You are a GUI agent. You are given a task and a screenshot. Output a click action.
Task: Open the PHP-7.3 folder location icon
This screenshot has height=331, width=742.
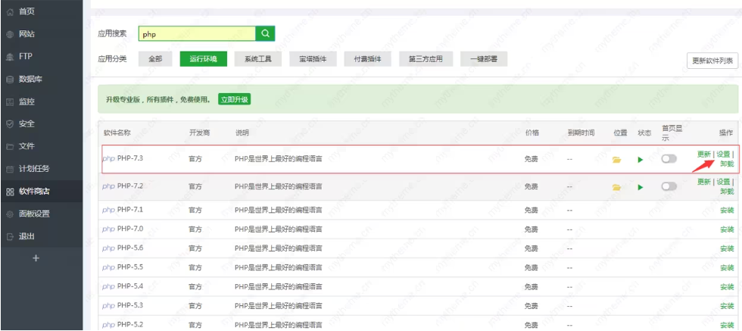coord(616,160)
